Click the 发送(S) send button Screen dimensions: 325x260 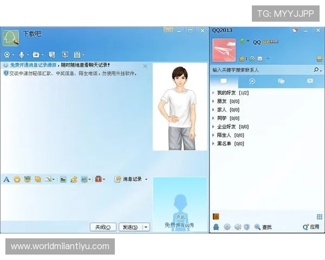coord(129,227)
